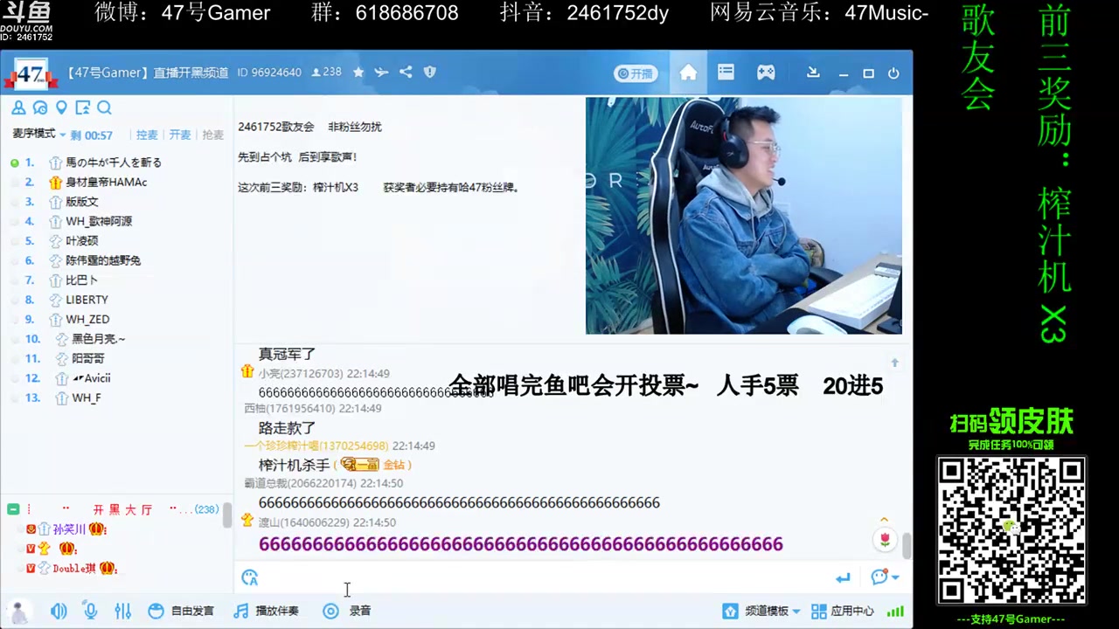Open the 频道模板 channel template dropdown
Image resolution: width=1119 pixels, height=629 pixels.
pyautogui.click(x=761, y=612)
